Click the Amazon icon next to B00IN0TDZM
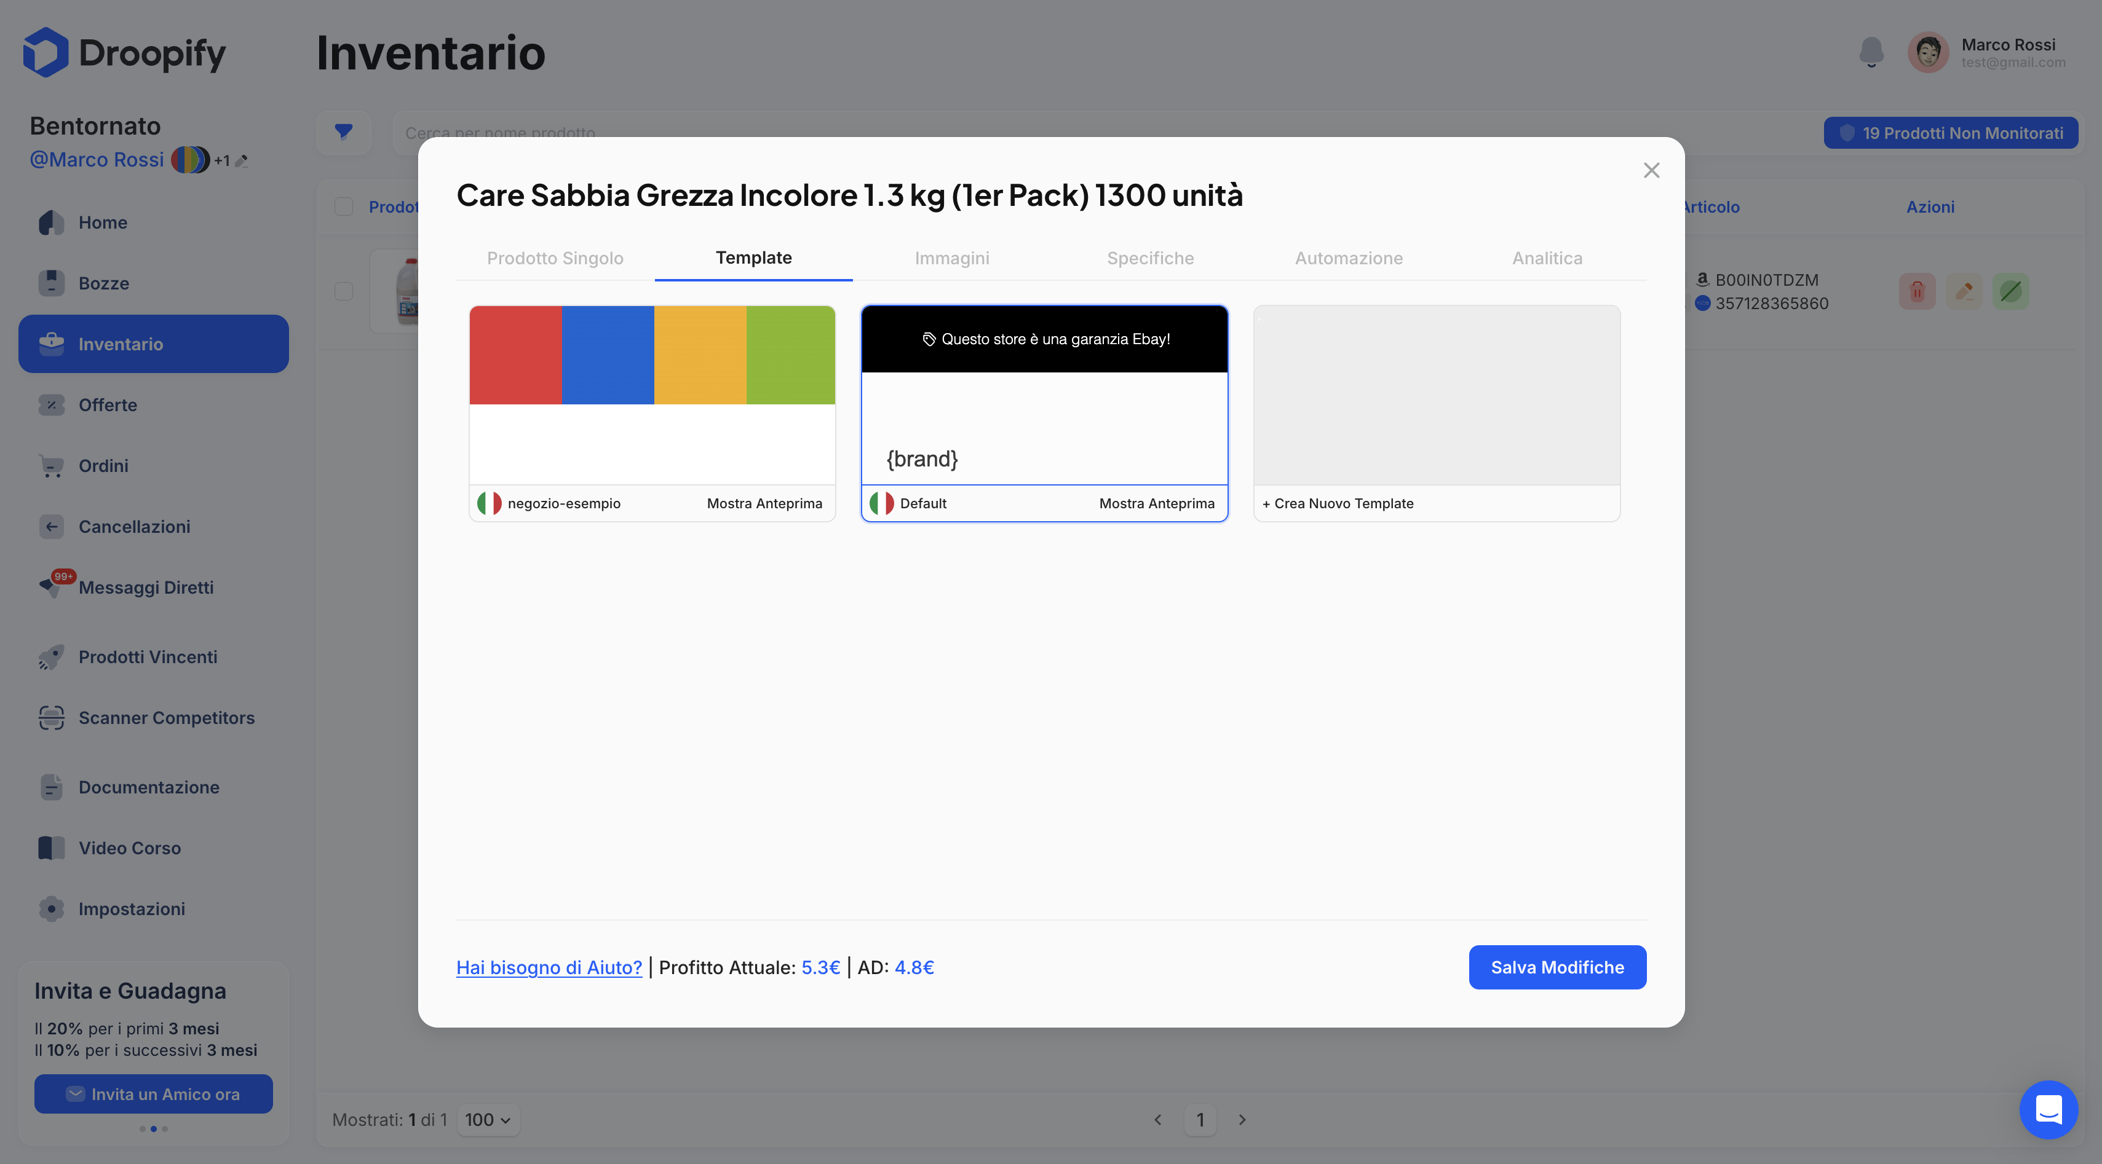 pos(1702,280)
